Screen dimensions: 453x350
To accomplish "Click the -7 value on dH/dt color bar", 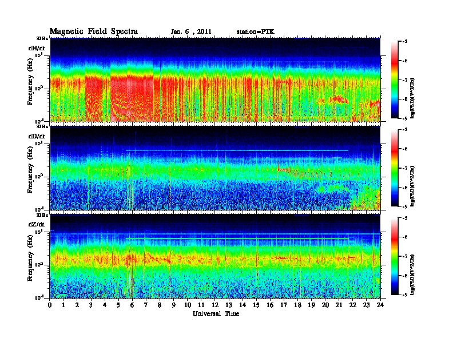I will click(405, 80).
